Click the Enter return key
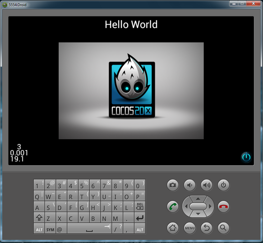Screen dimensions: 263x243 tap(140, 217)
